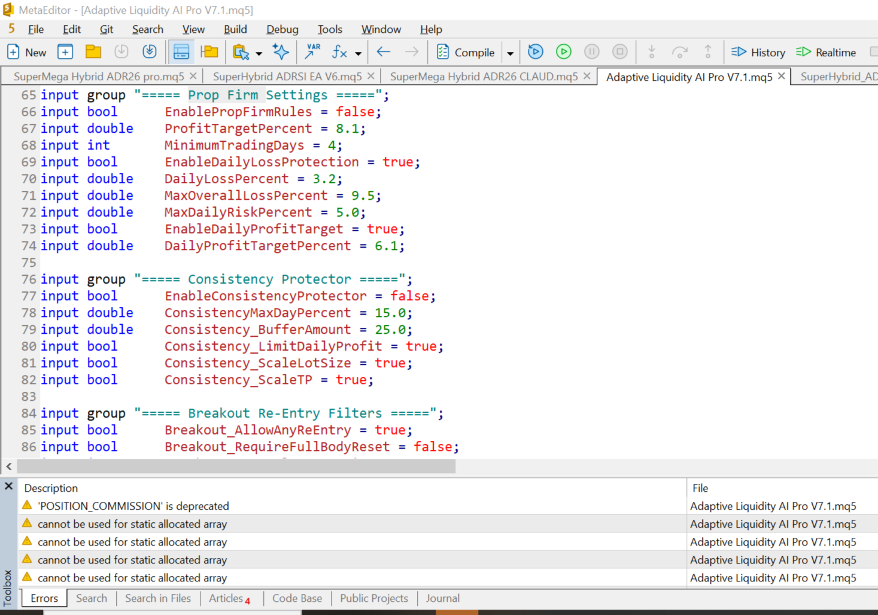Switch to Articles tab
The width and height of the screenshot is (878, 615).
[229, 598]
